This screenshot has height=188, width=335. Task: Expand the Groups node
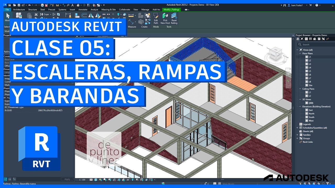tap(297, 138)
